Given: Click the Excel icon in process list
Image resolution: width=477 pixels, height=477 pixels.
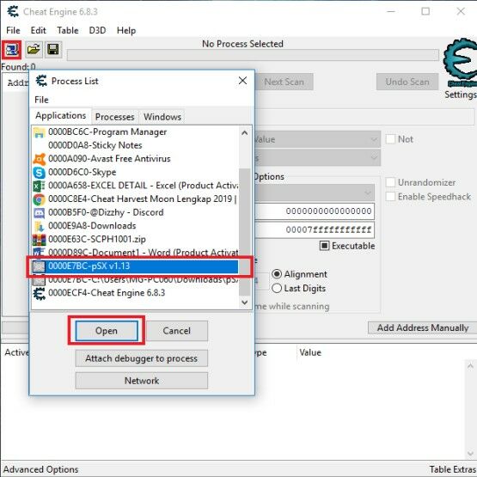Looking at the screenshot, I should (39, 186).
